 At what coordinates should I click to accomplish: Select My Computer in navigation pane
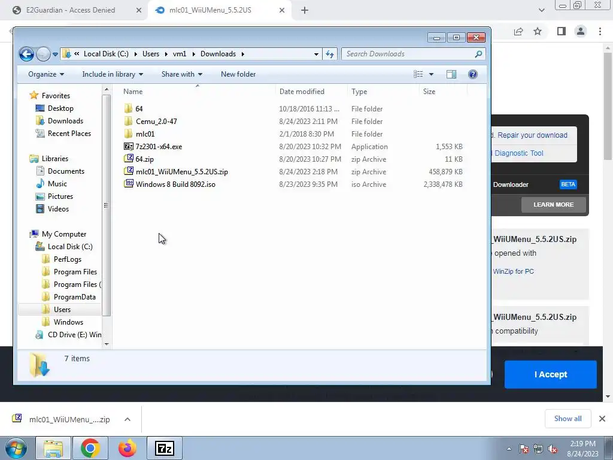pyautogui.click(x=63, y=234)
